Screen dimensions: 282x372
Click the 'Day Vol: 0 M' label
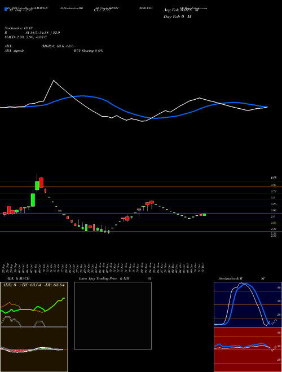177,17
